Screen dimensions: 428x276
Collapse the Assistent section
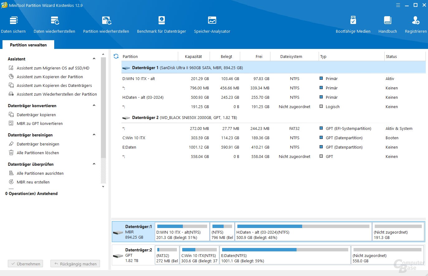click(x=94, y=59)
